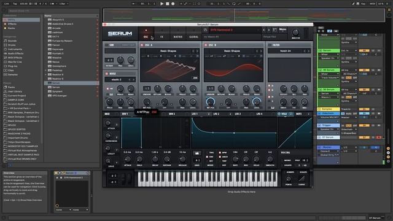Toggle filter routing checkbox N
The width and height of the screenshot is (393, 221).
(270, 97)
